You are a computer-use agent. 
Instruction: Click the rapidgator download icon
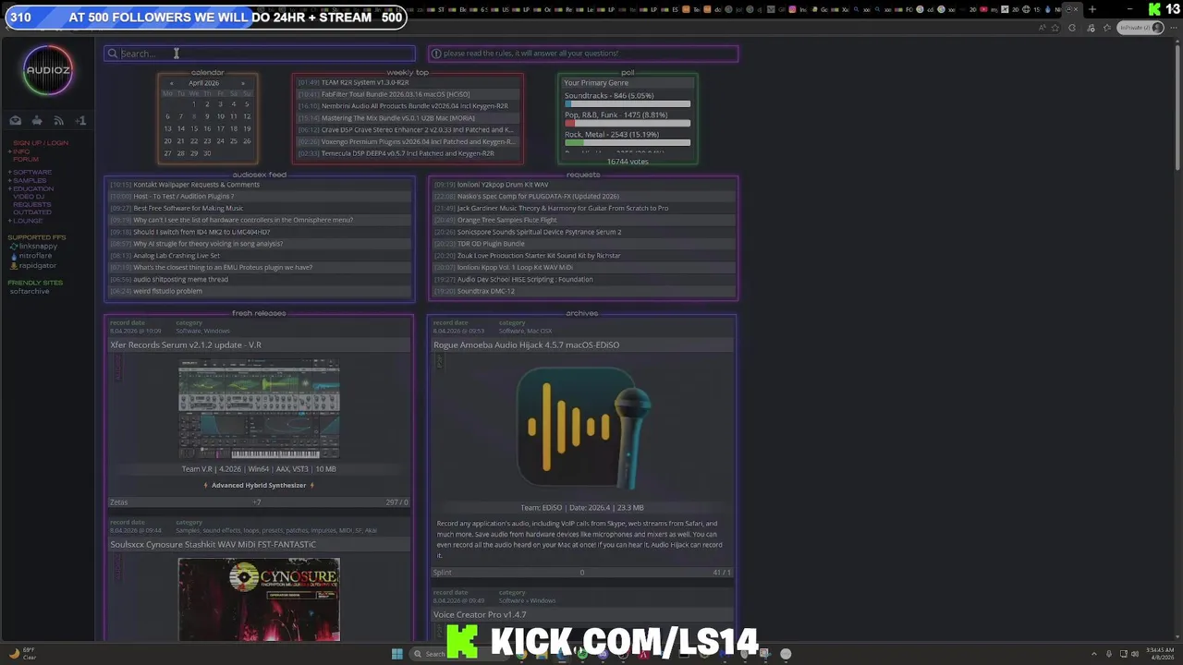pyautogui.click(x=14, y=266)
